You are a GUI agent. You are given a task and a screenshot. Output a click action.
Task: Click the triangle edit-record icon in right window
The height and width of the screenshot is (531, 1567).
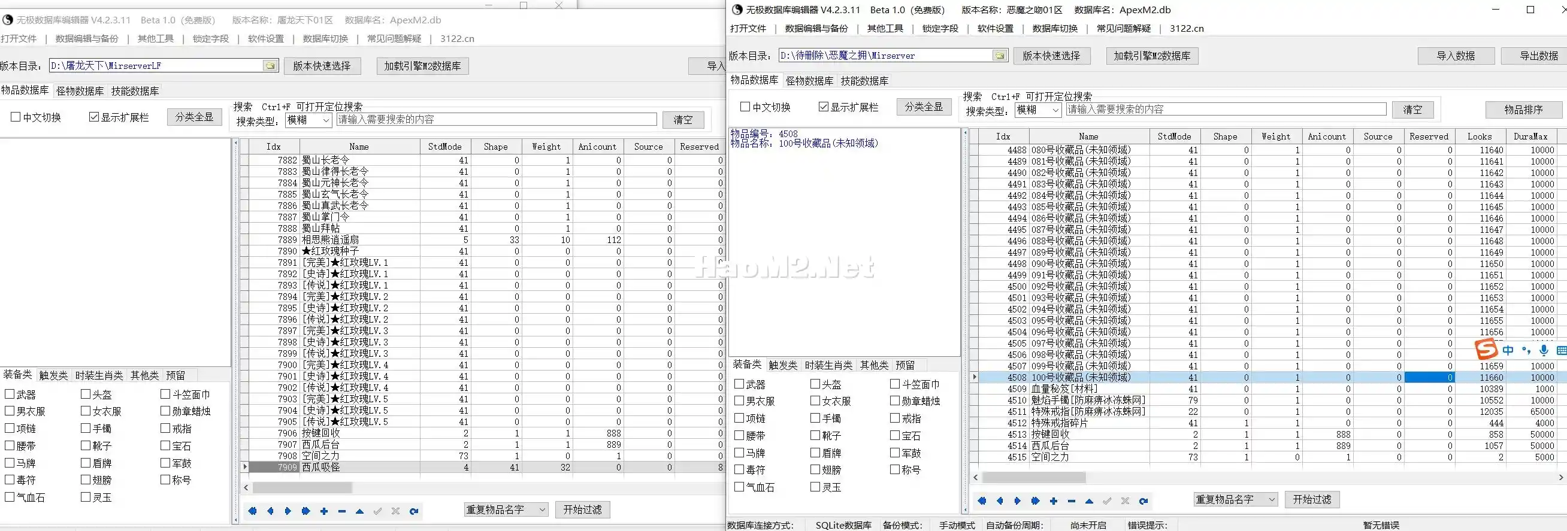coord(1089,501)
